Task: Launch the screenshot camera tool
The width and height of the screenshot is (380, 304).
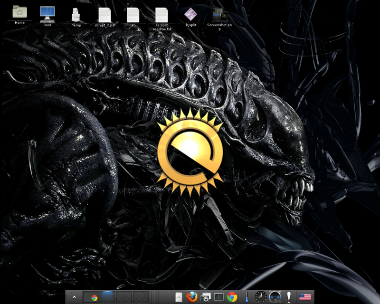Action: tap(206, 297)
